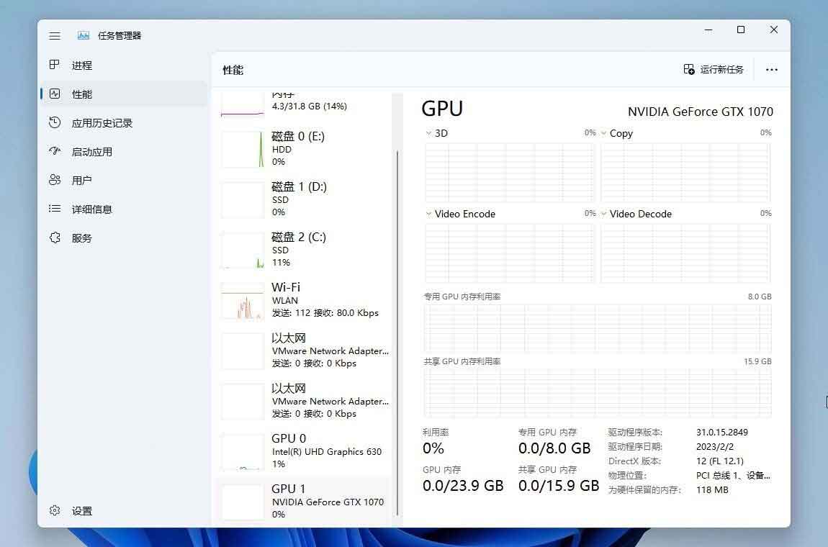Open 应用历史记录 page
Screen dimensions: 828x547
(124, 123)
